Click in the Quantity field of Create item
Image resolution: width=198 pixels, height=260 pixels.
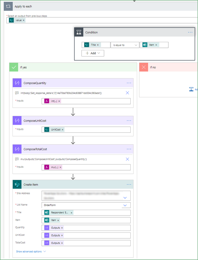tap(86, 228)
